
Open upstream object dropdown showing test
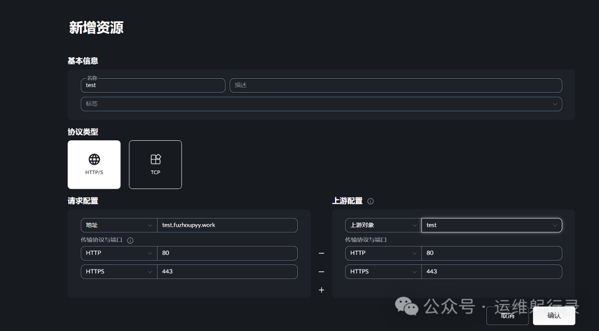[491, 225]
